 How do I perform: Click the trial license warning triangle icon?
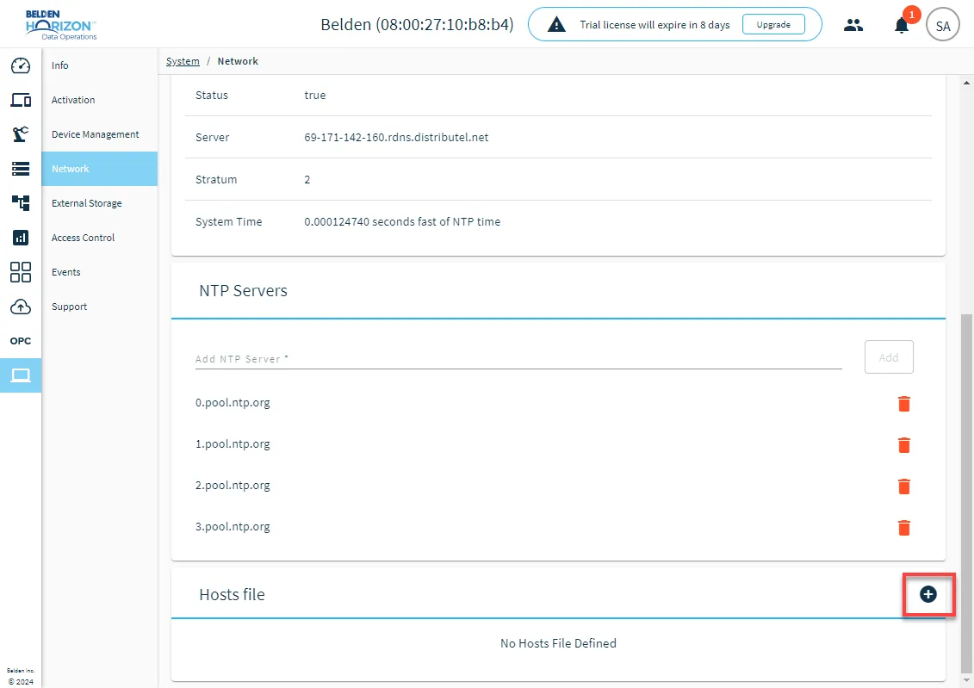pyautogui.click(x=556, y=25)
